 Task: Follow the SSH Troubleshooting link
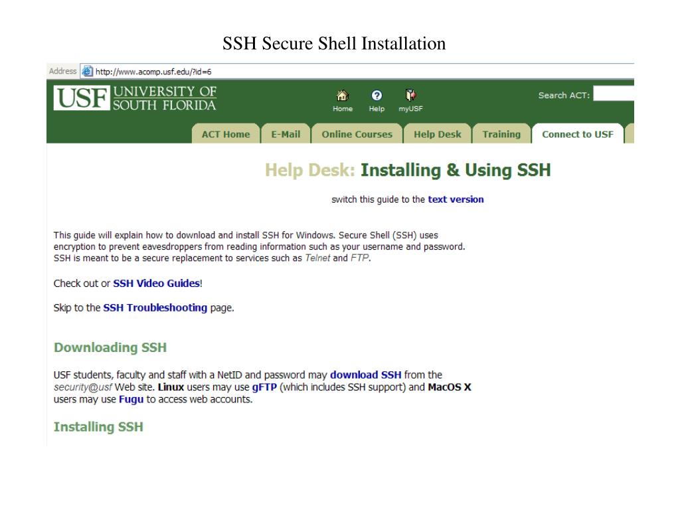pyautogui.click(x=155, y=308)
